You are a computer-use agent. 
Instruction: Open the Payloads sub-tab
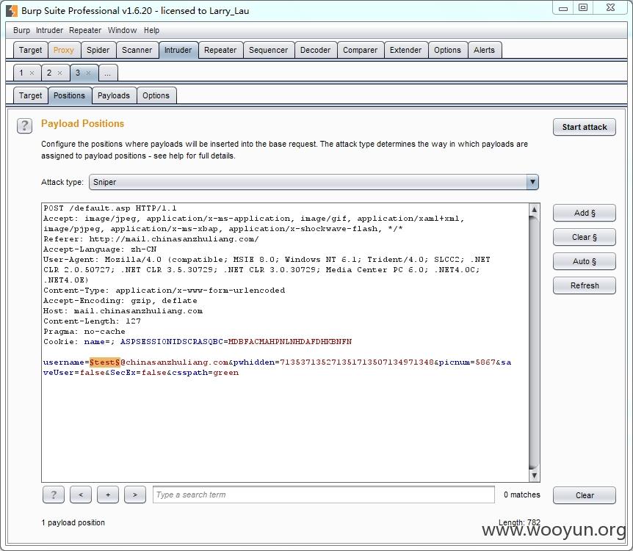[114, 95]
